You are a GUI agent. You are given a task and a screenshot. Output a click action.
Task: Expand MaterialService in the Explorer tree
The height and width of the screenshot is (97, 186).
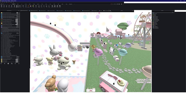152,17
